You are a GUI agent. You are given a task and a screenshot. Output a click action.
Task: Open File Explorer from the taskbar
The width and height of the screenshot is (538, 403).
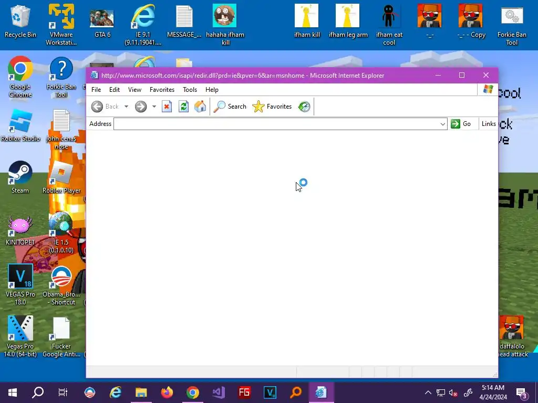coord(141,393)
